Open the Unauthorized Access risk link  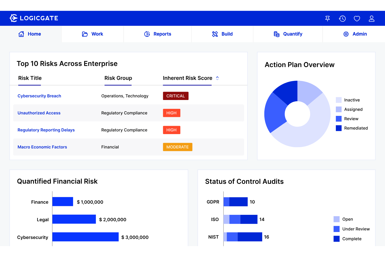[x=39, y=113]
